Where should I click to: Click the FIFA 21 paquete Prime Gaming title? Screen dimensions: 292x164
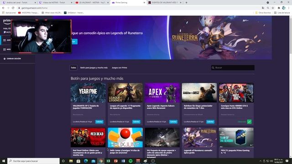[235, 152]
